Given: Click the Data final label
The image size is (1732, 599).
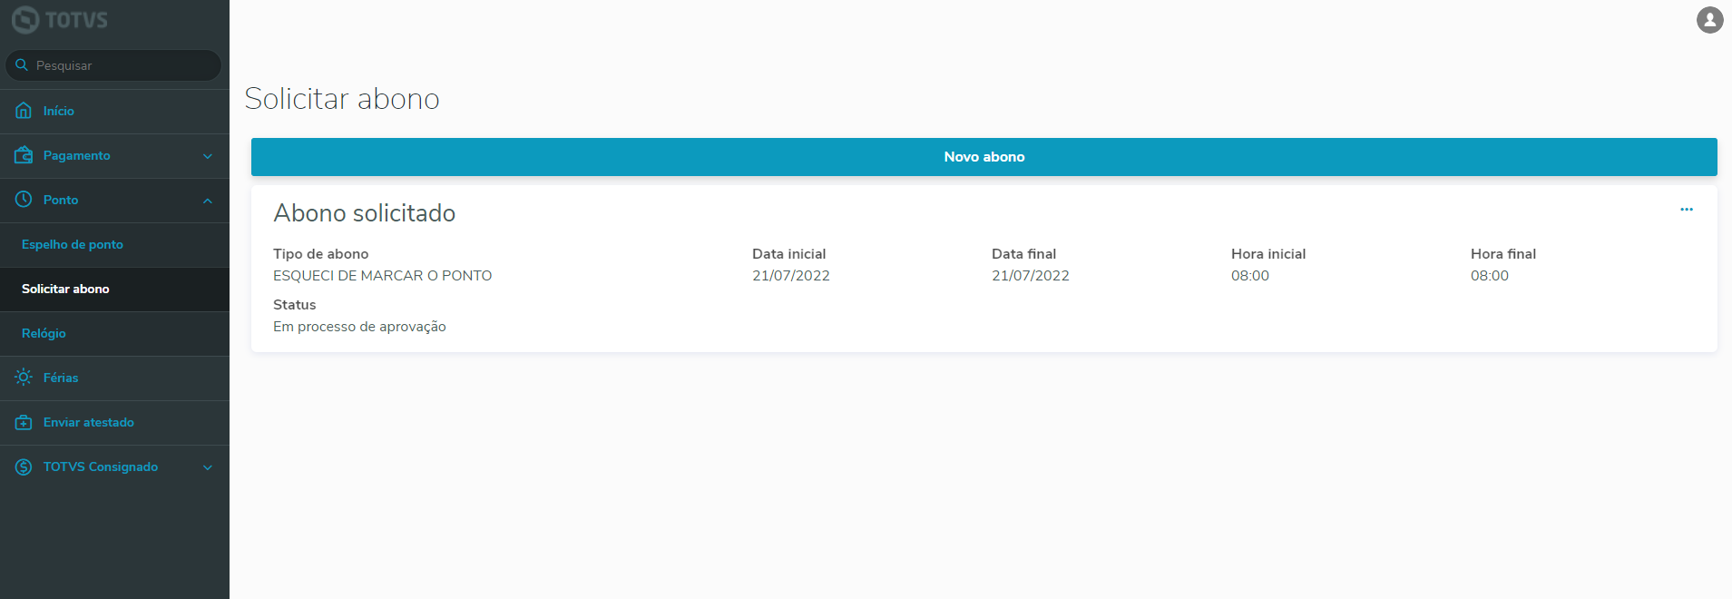Looking at the screenshot, I should (x=1024, y=254).
